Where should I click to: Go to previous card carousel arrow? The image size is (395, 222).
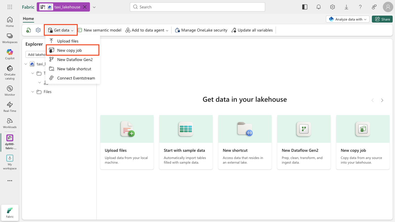(372, 100)
